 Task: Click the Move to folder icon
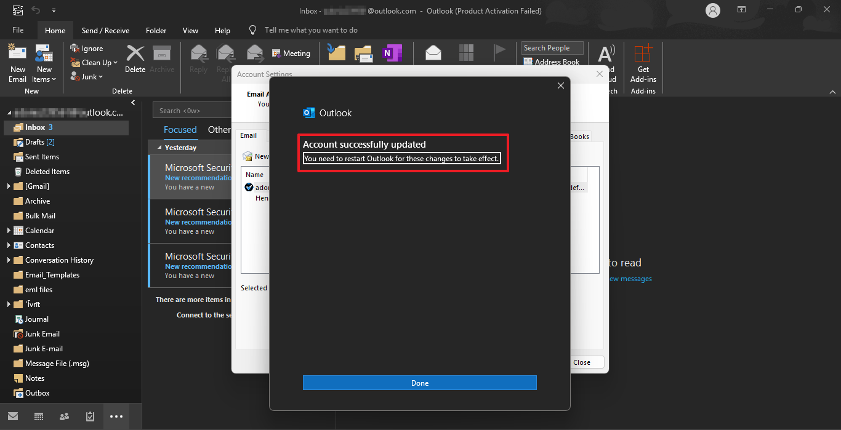336,53
